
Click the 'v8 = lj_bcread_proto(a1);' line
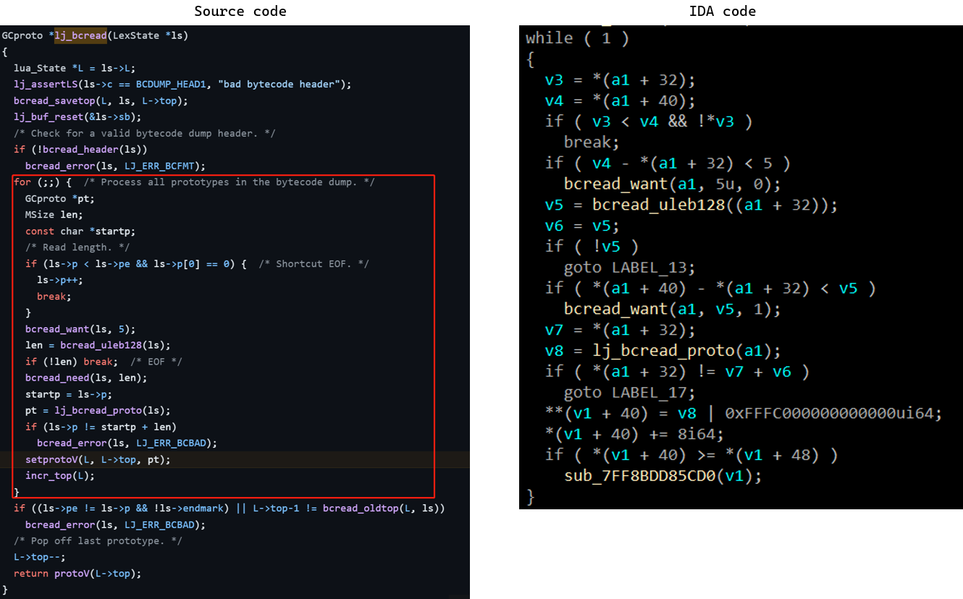click(663, 351)
